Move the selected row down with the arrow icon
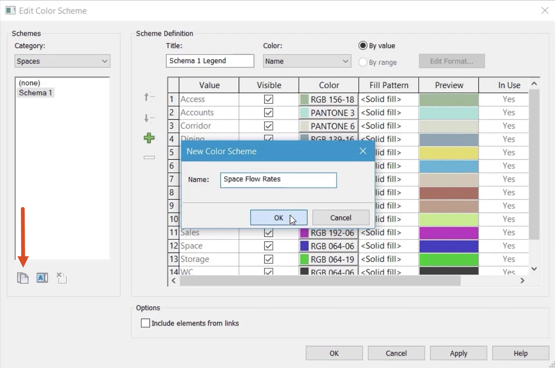Screen dimensions: 555x368 (x=149, y=118)
